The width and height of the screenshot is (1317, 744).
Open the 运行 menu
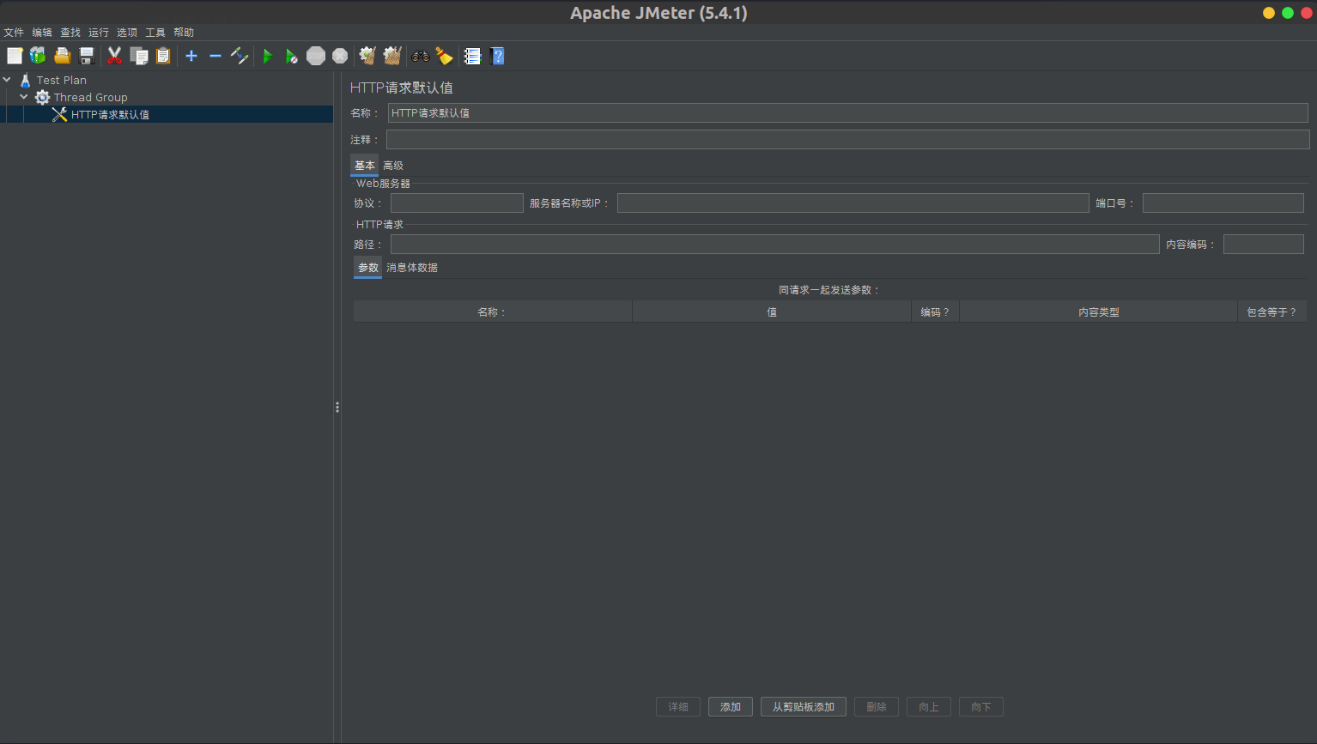(x=99, y=33)
